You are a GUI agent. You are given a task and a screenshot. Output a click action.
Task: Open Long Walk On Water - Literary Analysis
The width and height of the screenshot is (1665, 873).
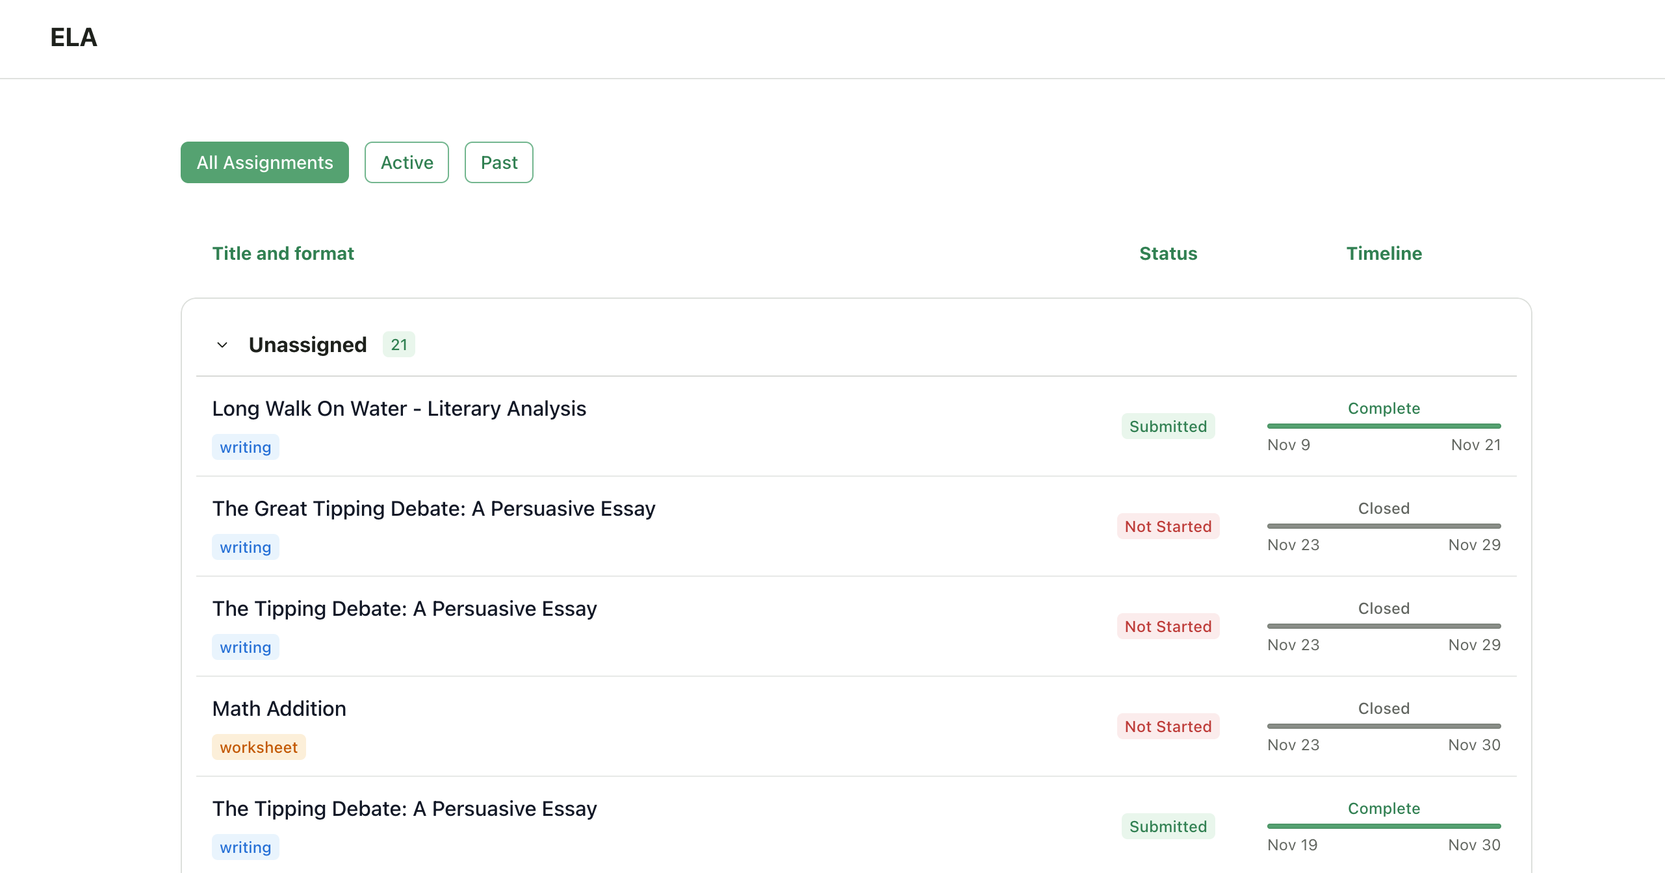coord(399,408)
